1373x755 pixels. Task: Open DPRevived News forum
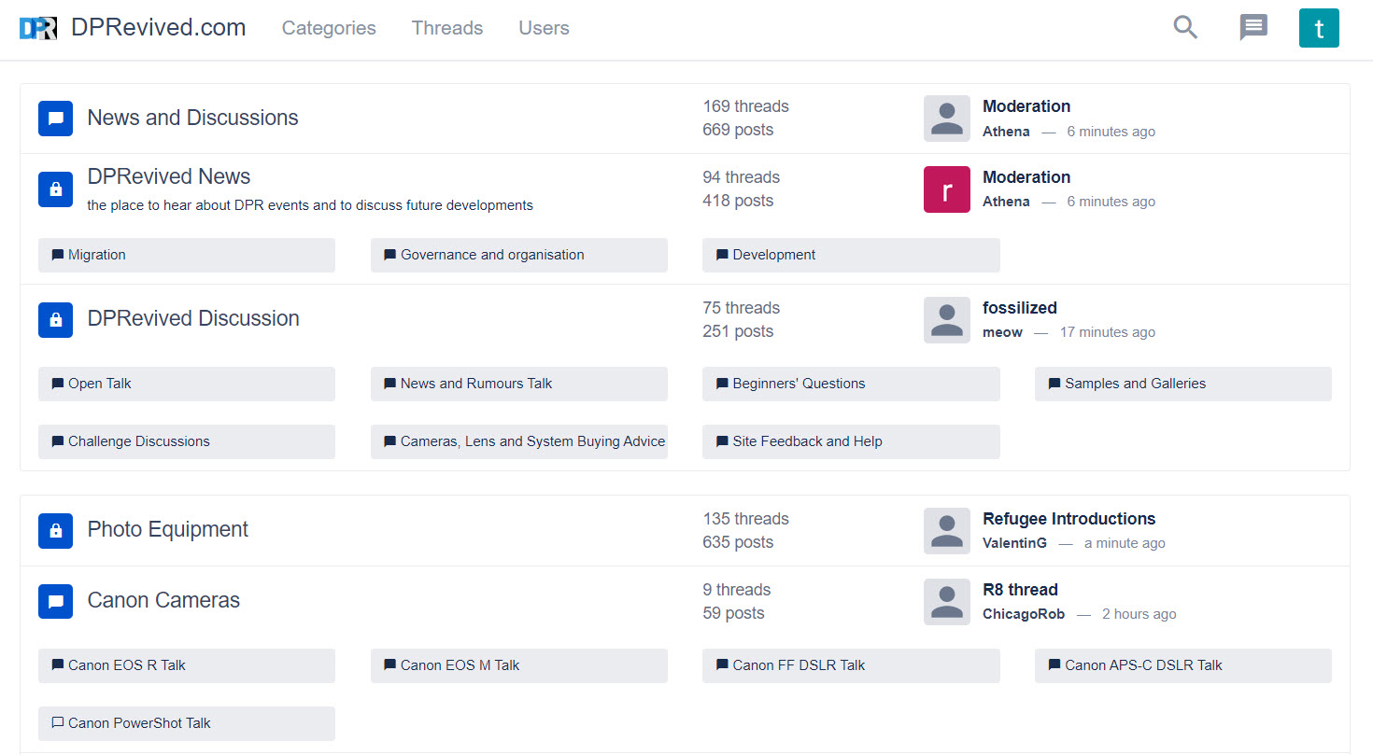coord(169,176)
